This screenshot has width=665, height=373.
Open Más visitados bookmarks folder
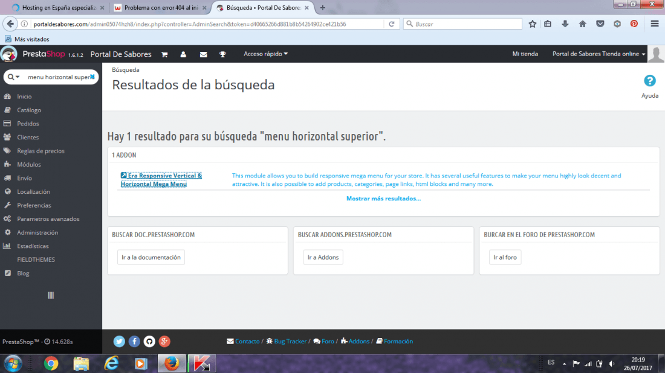click(x=27, y=39)
